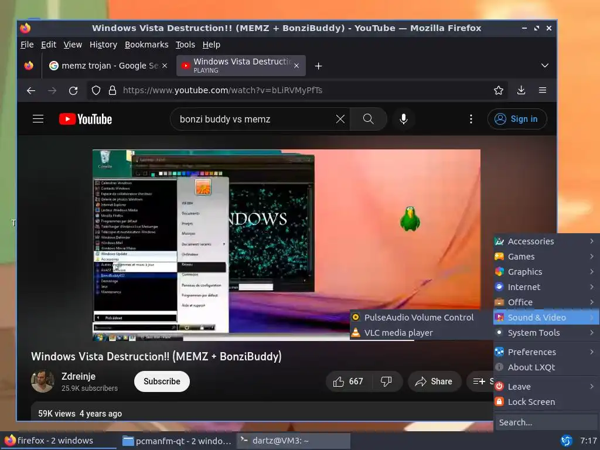Open the File menu

[x=27, y=45]
